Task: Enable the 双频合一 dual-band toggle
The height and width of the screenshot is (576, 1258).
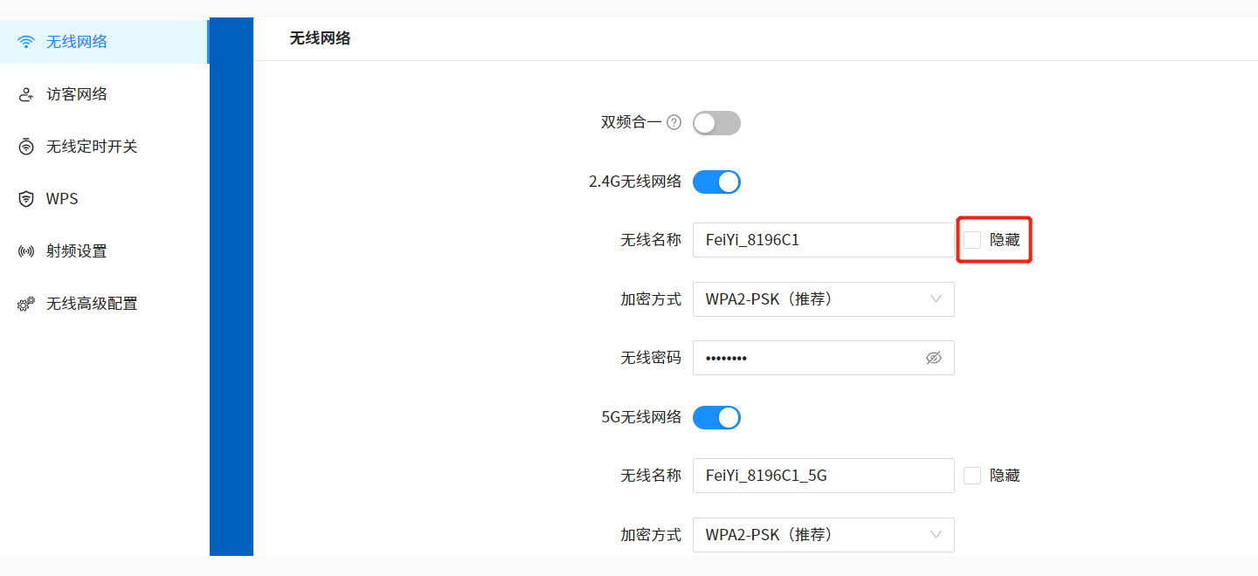Action: click(x=716, y=122)
